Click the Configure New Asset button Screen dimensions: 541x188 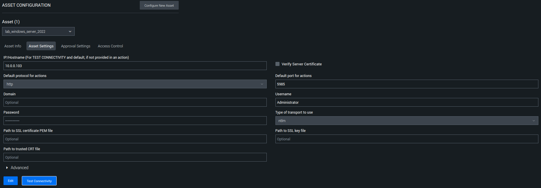159,6
